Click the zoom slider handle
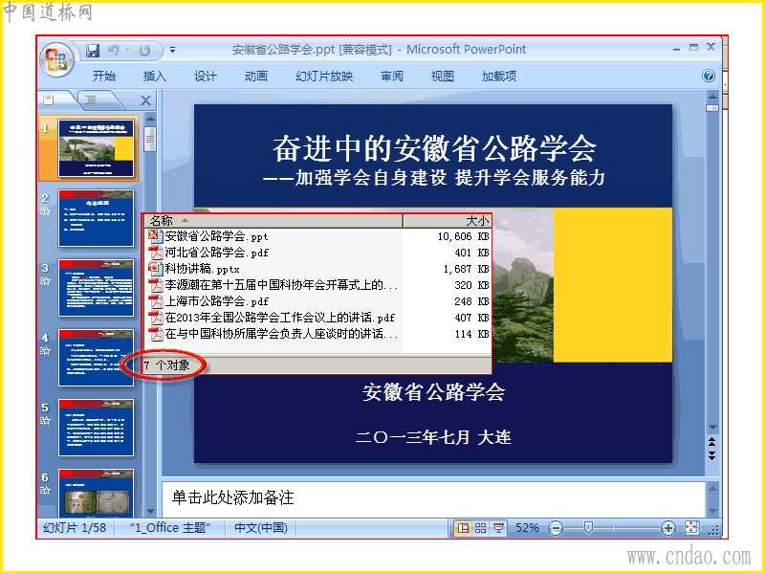This screenshot has width=765, height=574. [x=588, y=528]
